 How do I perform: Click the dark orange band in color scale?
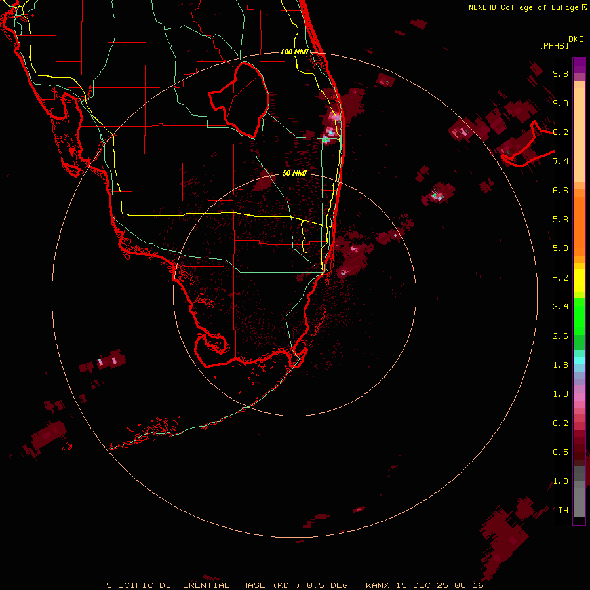point(579,226)
